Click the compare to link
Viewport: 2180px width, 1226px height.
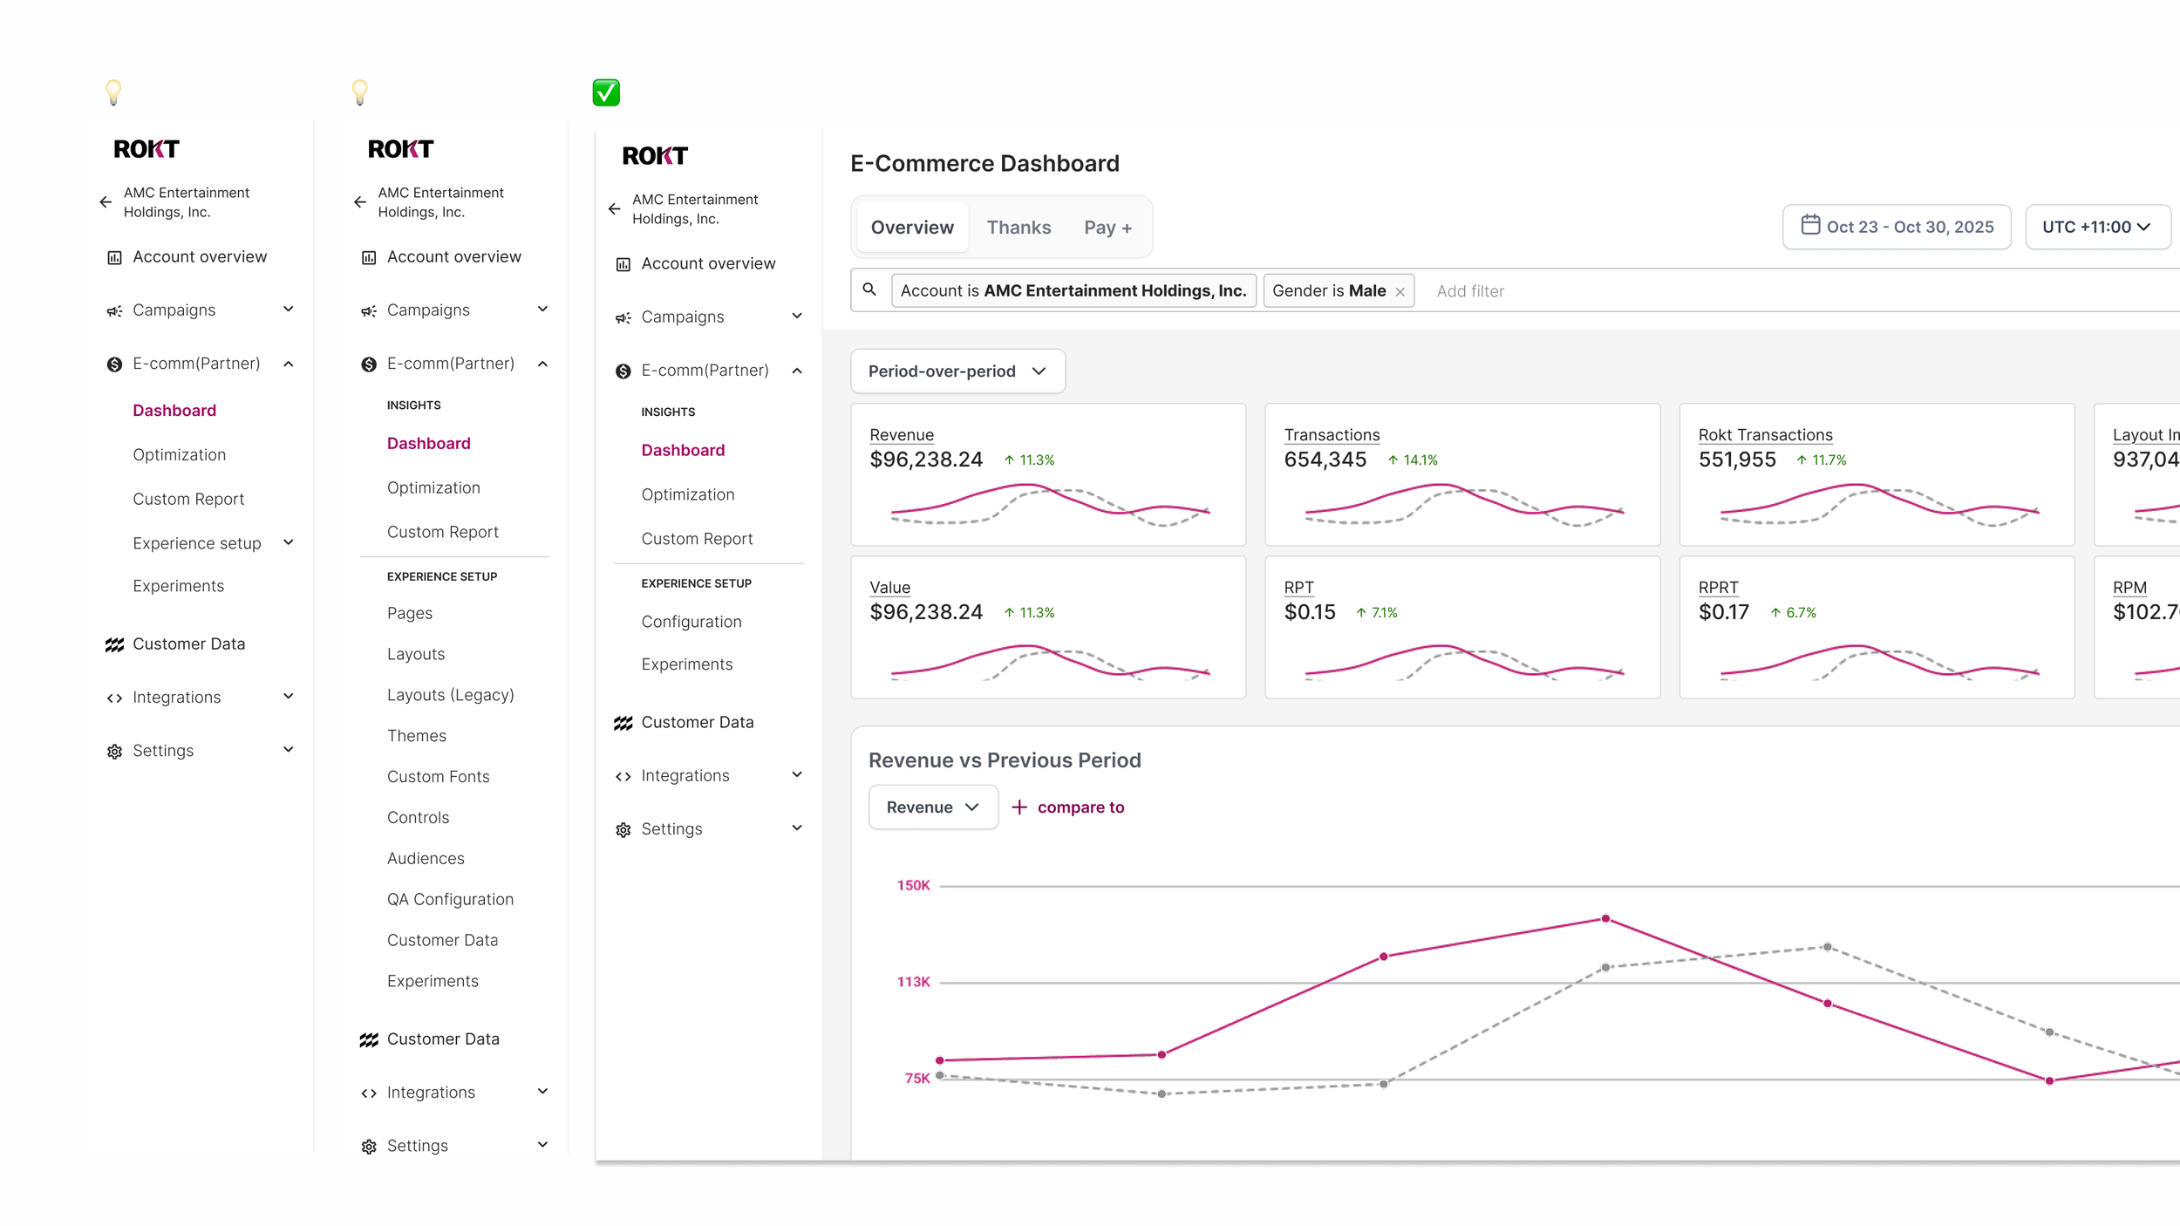coord(1068,807)
